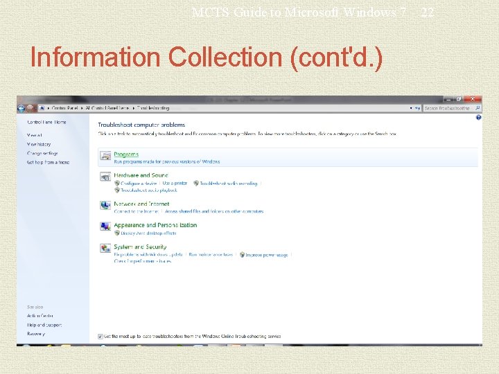Screen dimensions: 499x374
Task: Open Help and Support under See also
Action: (x=44, y=325)
